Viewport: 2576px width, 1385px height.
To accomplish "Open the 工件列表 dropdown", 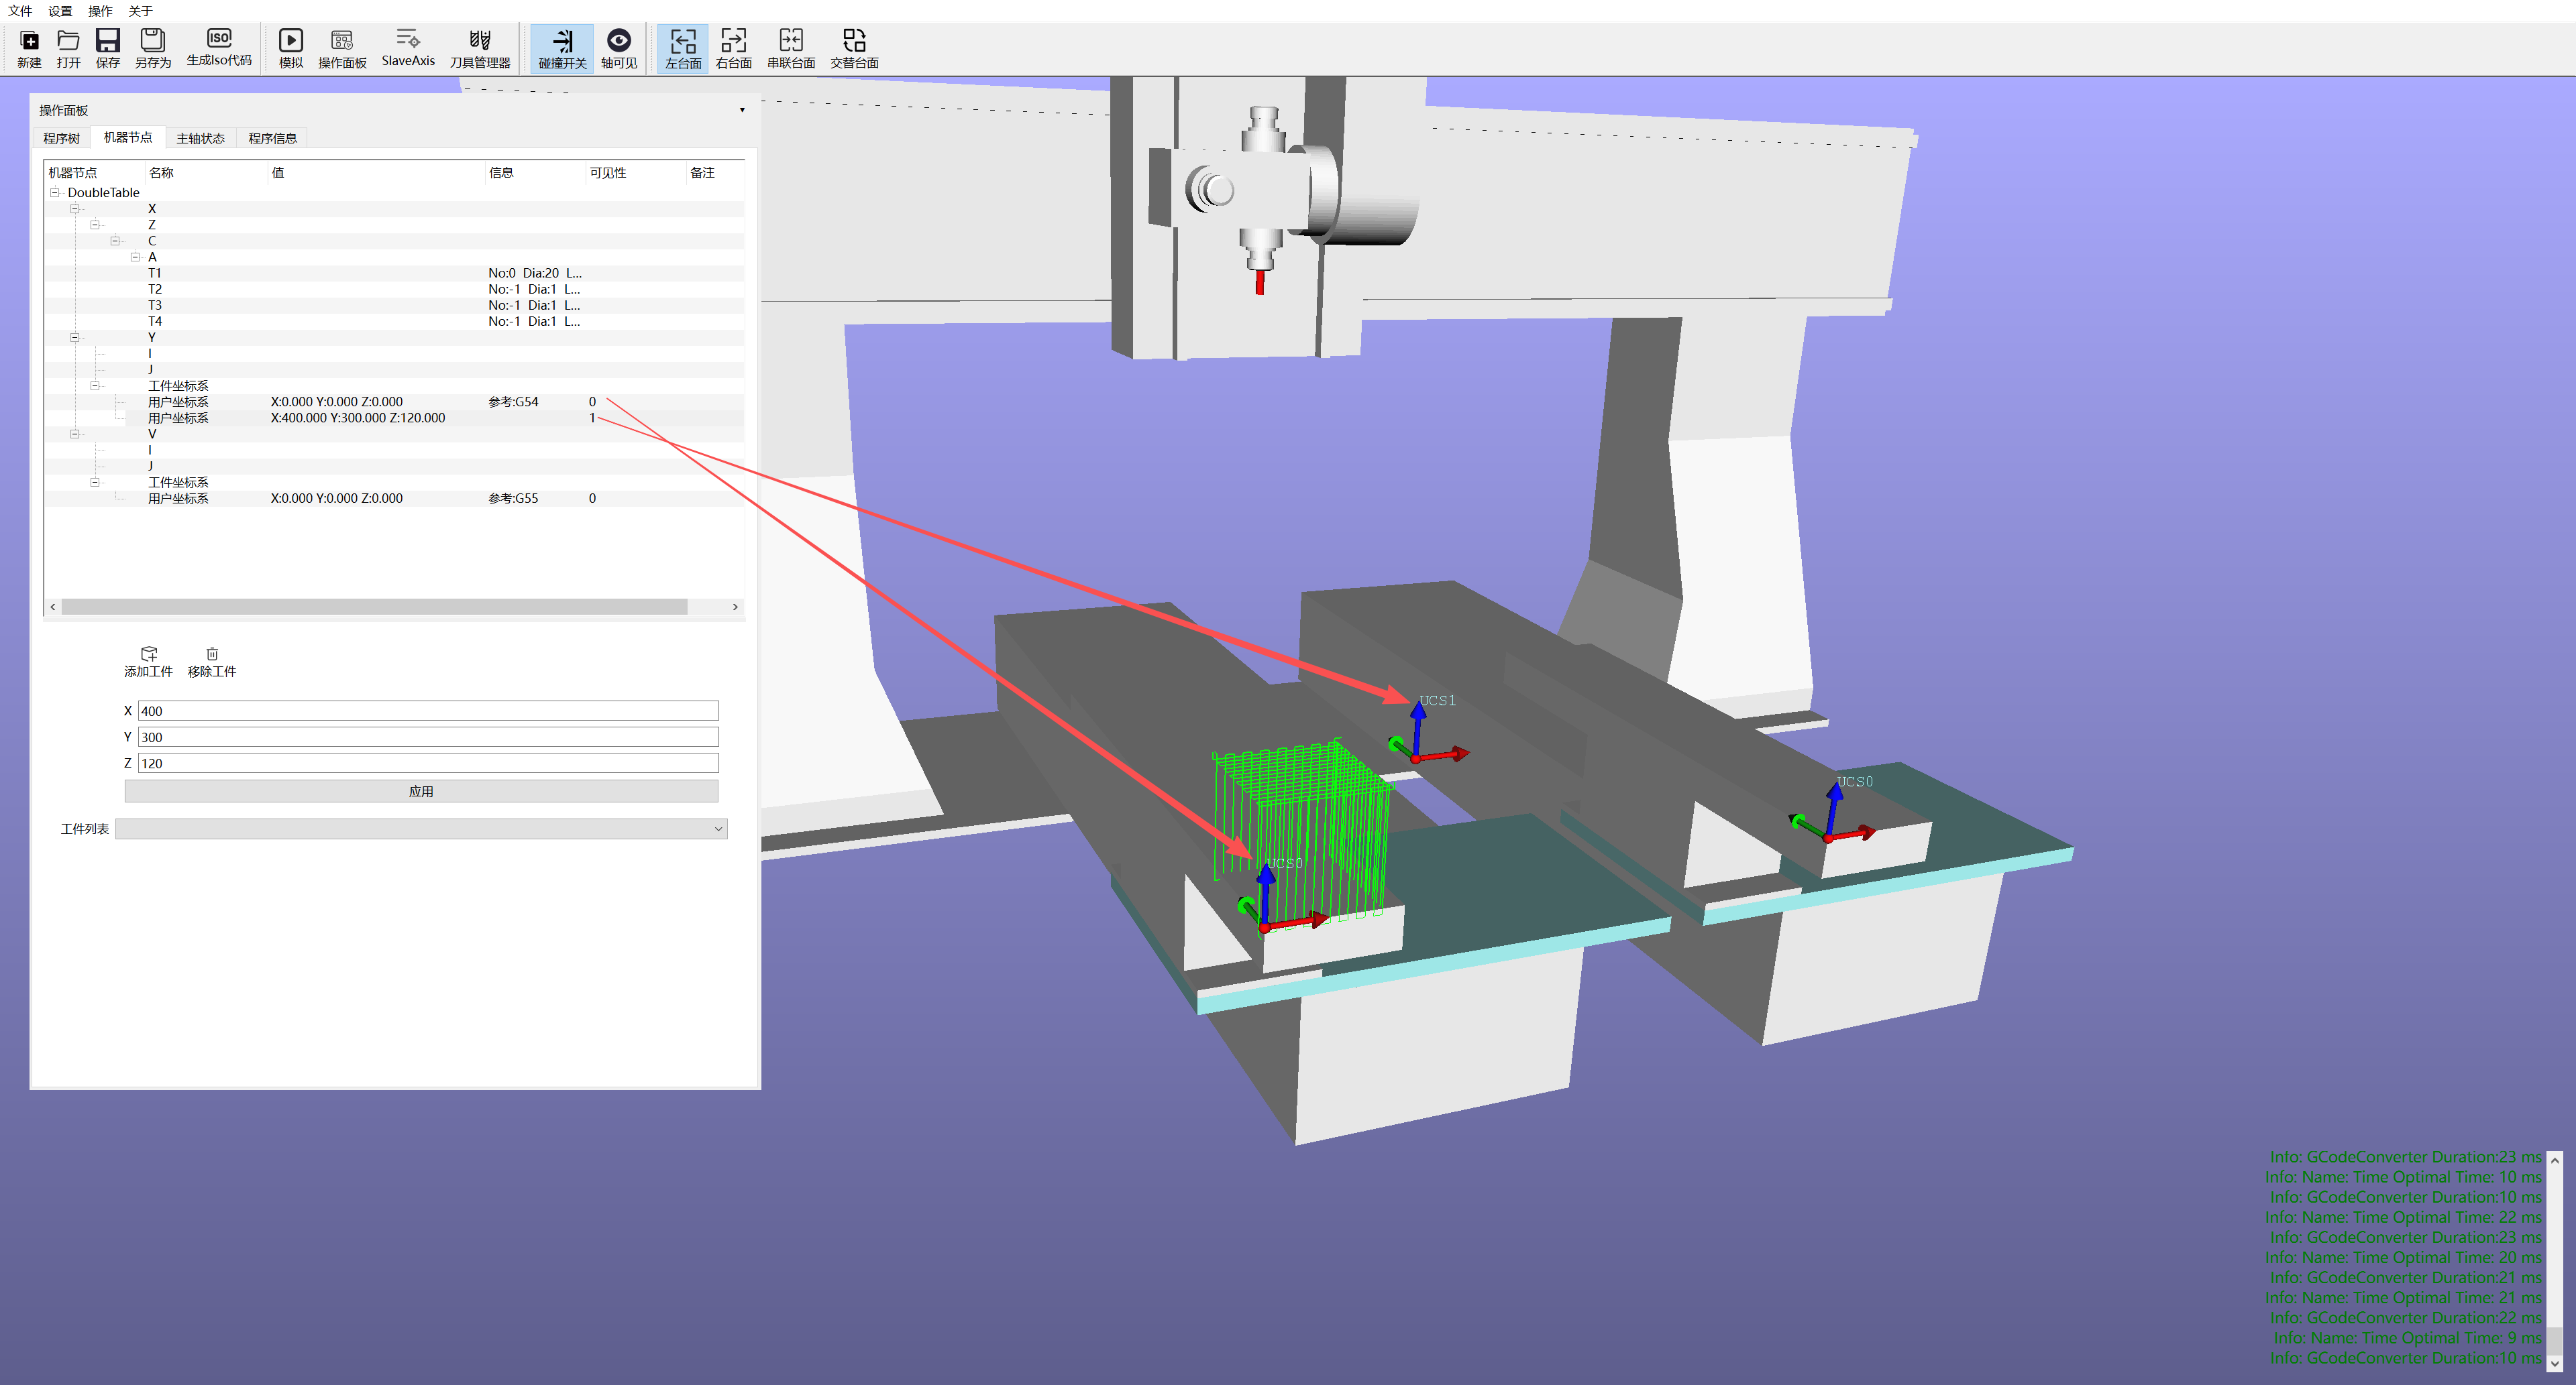I will pyautogui.click(x=420, y=829).
